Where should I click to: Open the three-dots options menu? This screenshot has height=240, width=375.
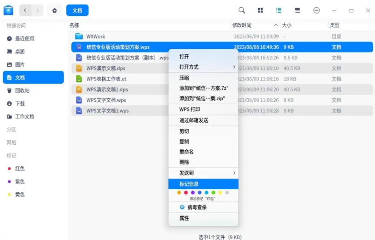pos(316,10)
